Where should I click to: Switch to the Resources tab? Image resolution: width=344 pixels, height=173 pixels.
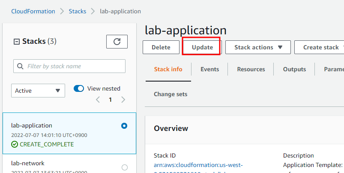[x=251, y=69]
